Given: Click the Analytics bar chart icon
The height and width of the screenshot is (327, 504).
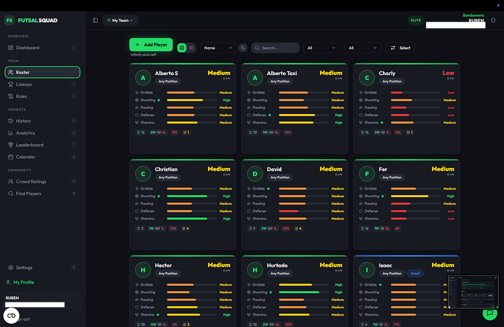Looking at the screenshot, I should tap(10, 132).
